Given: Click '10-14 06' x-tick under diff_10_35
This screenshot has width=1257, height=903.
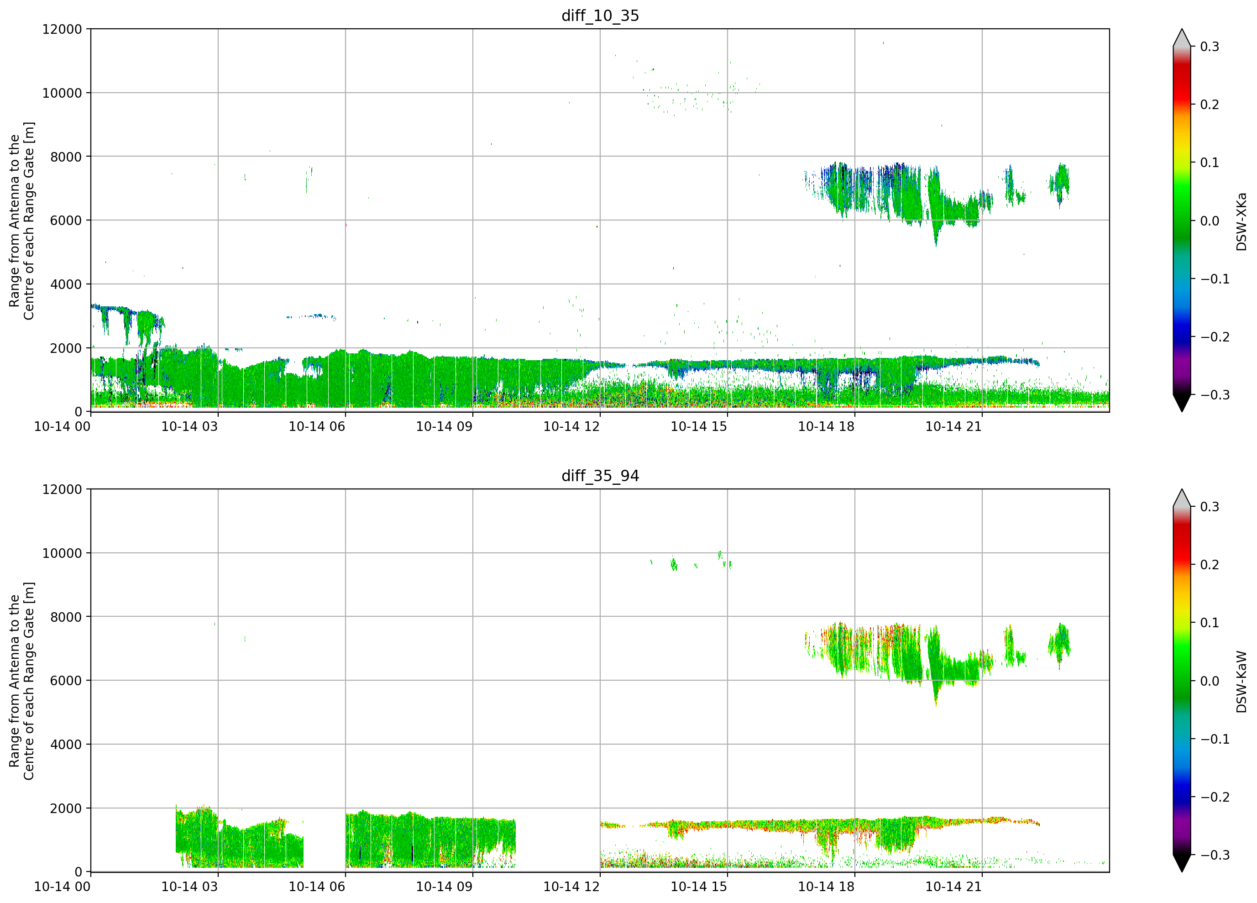Looking at the screenshot, I should 317,426.
